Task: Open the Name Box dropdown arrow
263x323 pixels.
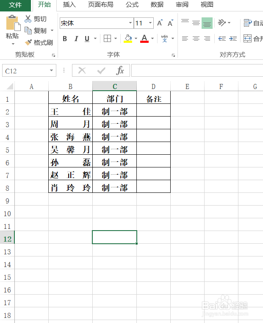Action: [51, 70]
